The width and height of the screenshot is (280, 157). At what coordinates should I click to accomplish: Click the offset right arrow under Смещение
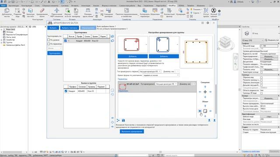pos(210,92)
